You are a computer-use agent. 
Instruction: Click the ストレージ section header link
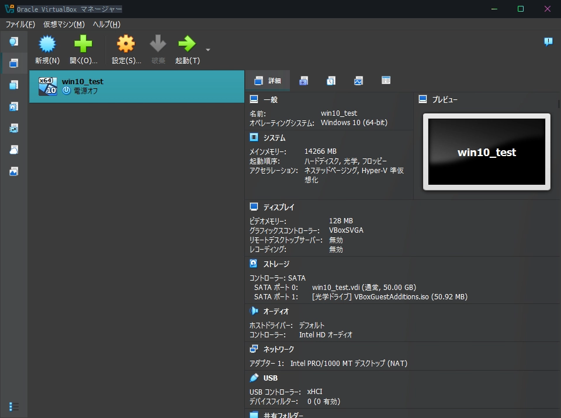pos(276,264)
